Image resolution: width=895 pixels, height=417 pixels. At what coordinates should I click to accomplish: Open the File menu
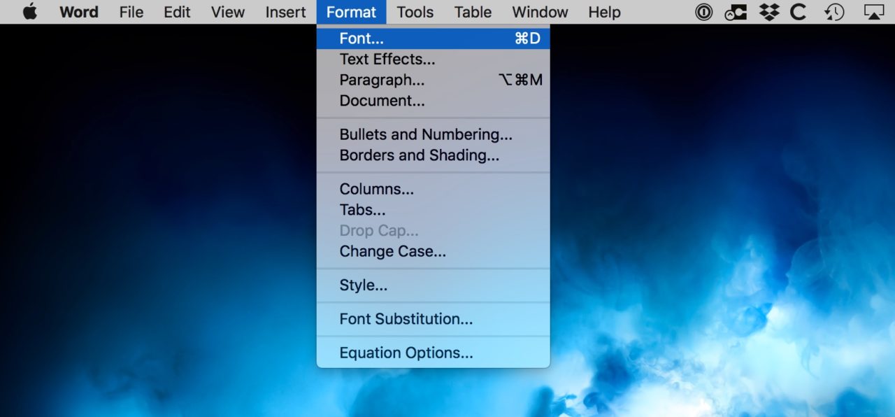point(131,12)
